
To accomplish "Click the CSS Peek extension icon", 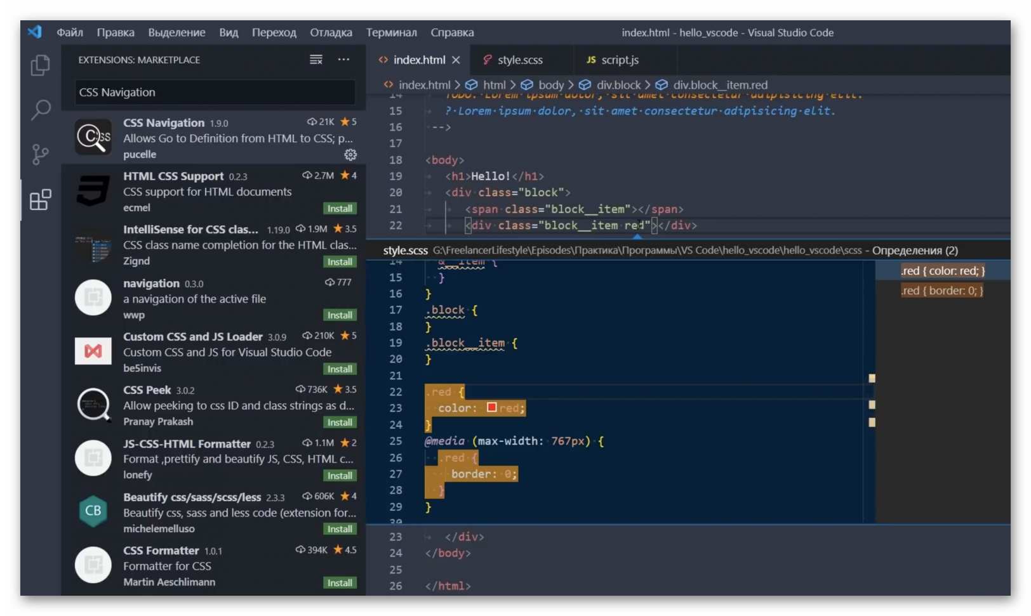I will 93,404.
